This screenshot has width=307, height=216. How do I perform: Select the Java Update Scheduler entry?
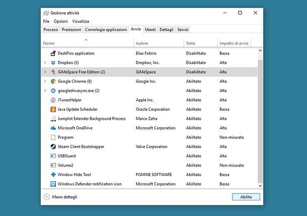point(78,109)
